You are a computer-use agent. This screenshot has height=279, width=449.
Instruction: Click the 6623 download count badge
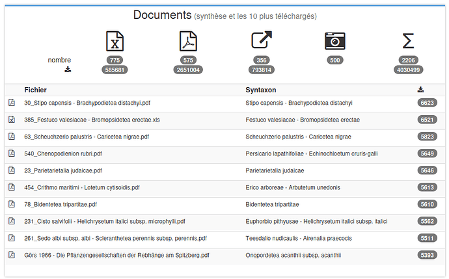[428, 103]
